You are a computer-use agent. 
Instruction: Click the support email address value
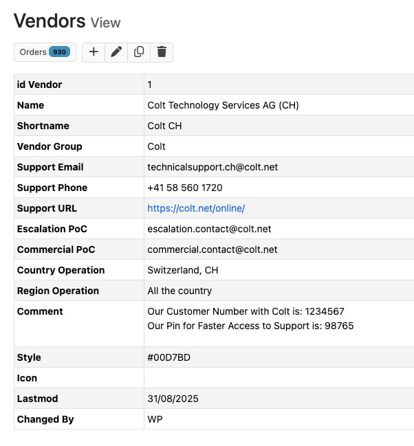tap(213, 167)
